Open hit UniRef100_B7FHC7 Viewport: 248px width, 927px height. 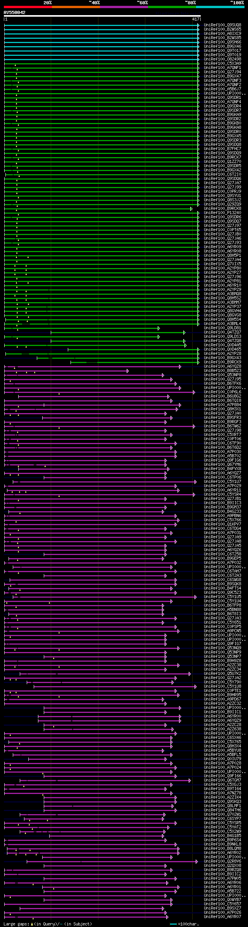(x=222, y=149)
